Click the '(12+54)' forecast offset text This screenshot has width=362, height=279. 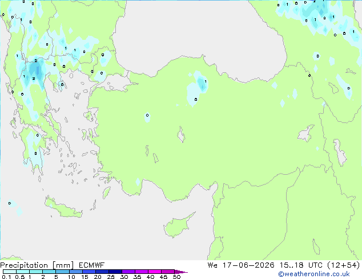344,265
